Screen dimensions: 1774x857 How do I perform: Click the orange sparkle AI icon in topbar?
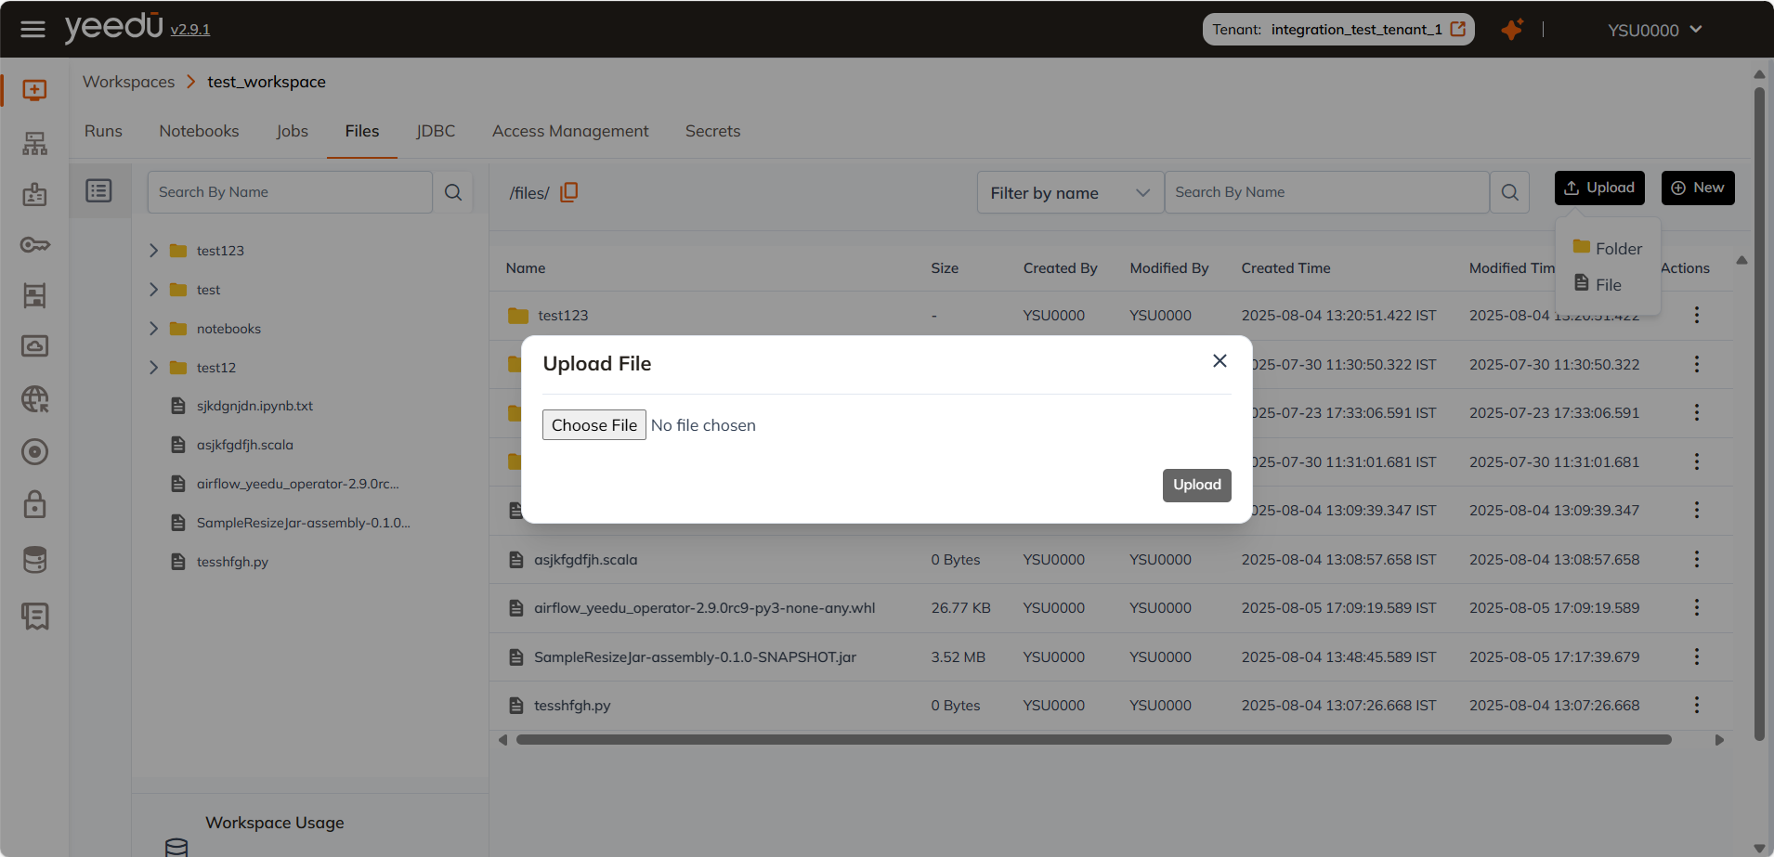[x=1512, y=29]
